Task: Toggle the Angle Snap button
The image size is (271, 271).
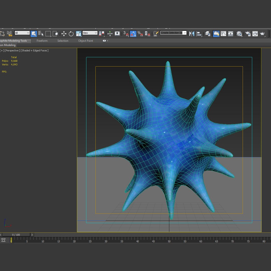Action: (133, 34)
